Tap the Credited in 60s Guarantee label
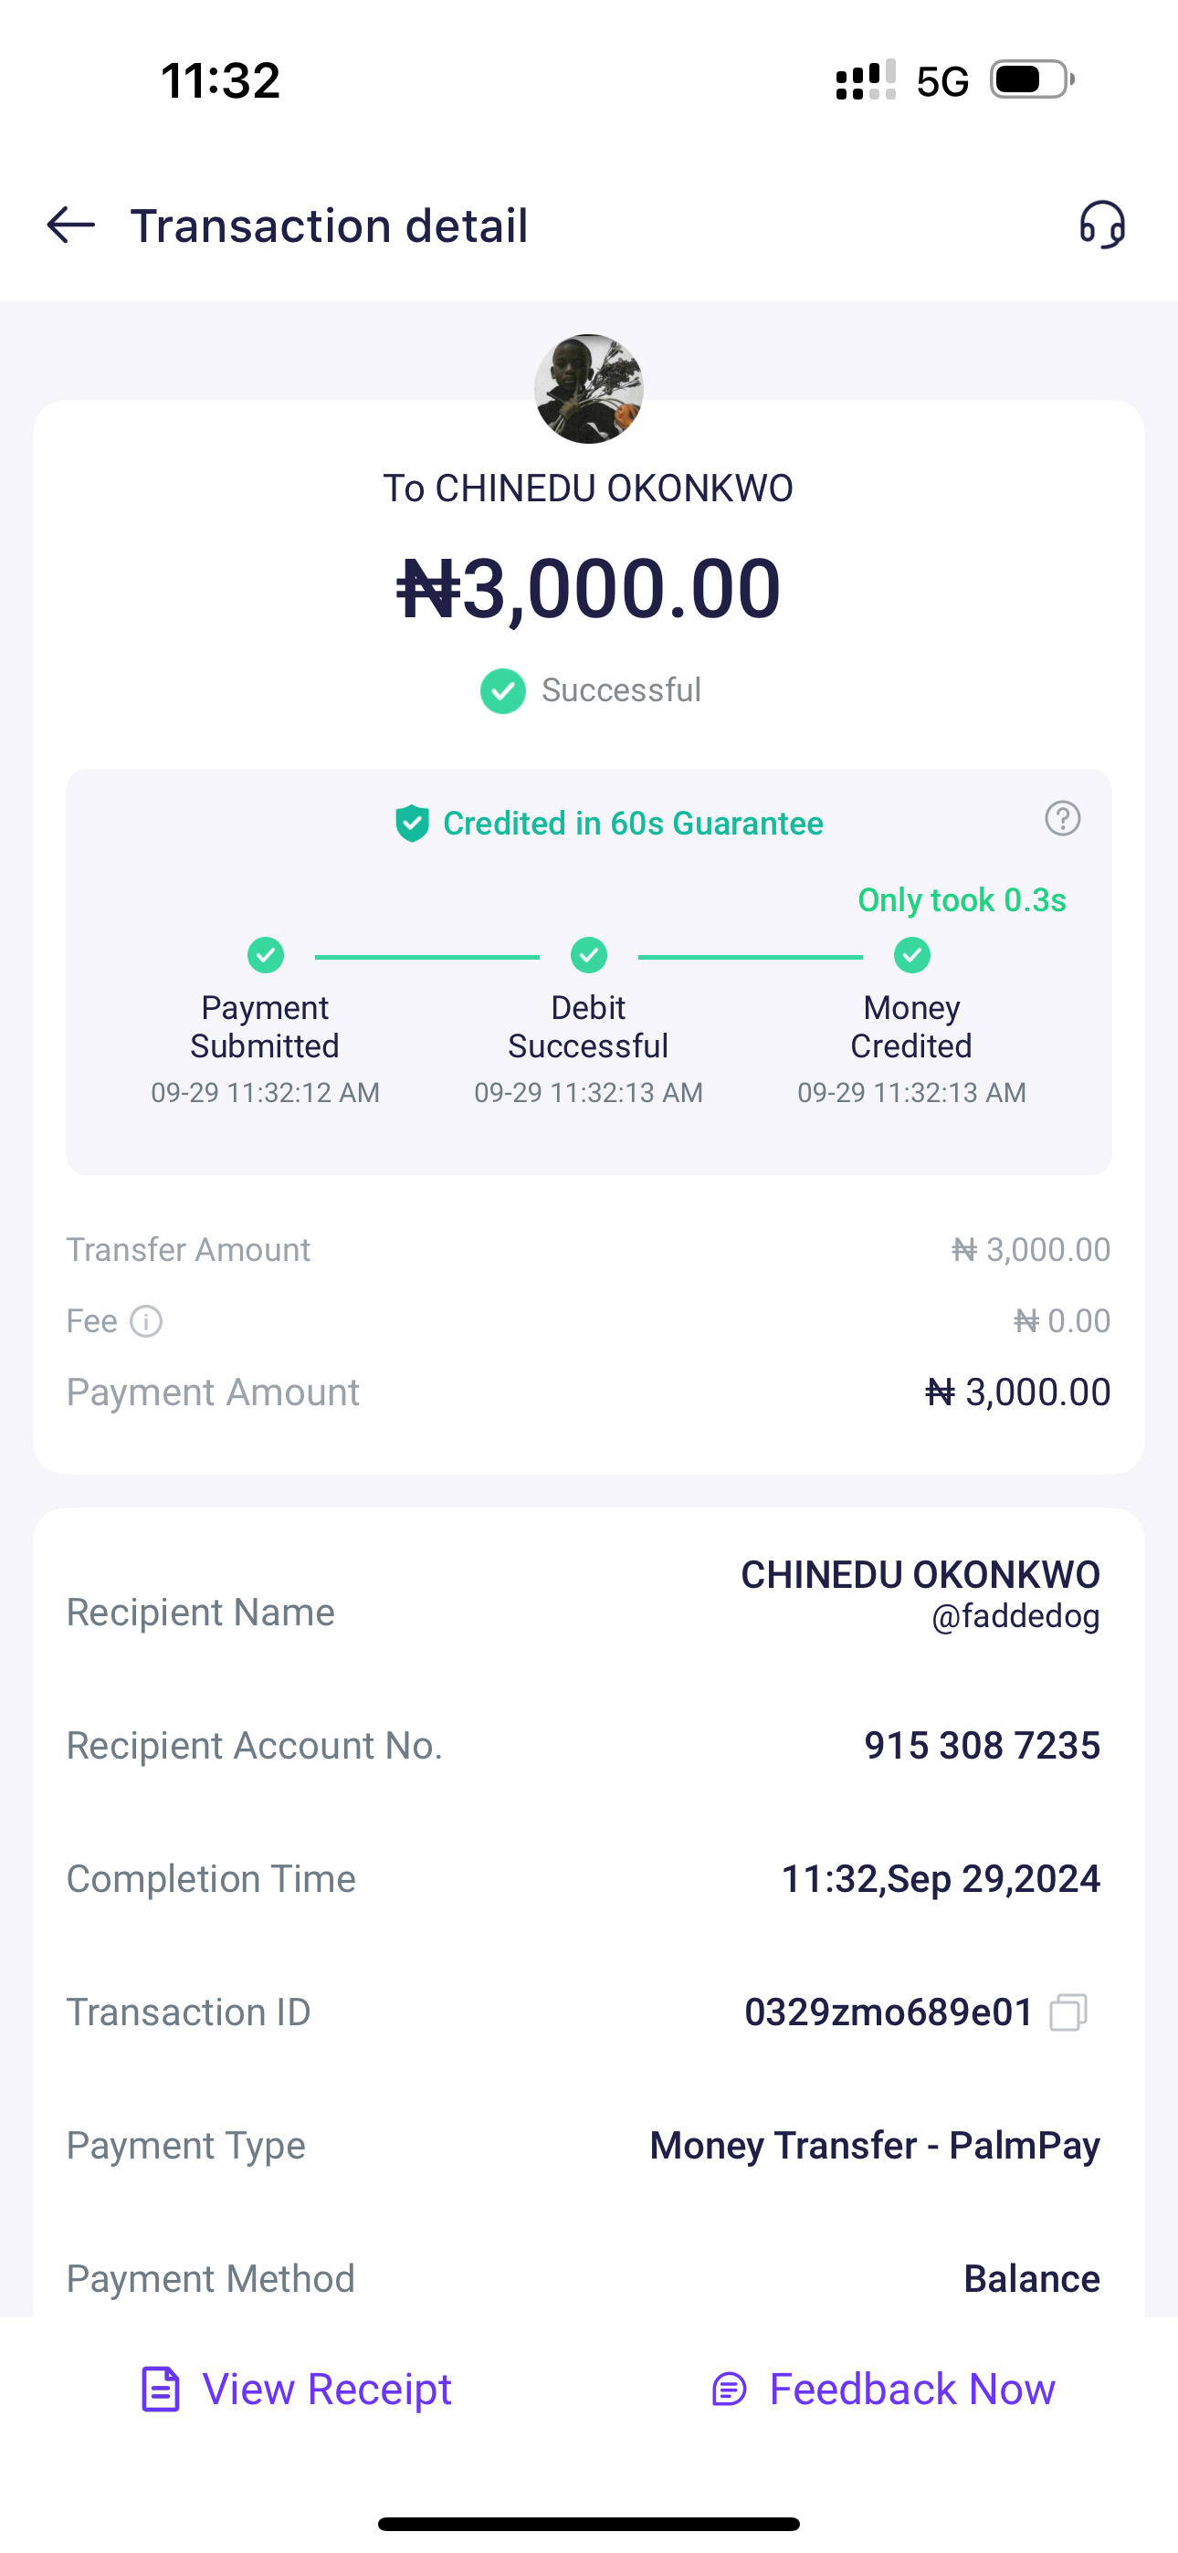The width and height of the screenshot is (1178, 2553). [633, 824]
